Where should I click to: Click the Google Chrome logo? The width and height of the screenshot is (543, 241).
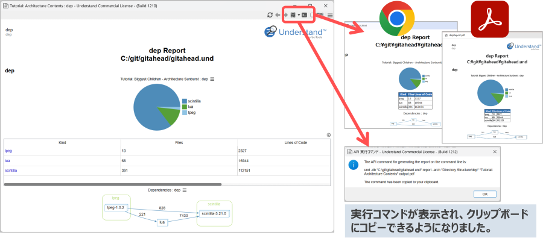[x=397, y=17]
